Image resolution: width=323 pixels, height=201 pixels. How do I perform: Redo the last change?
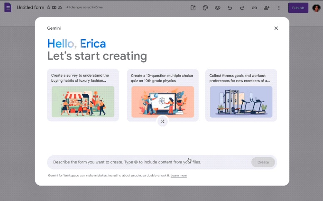point(242,8)
